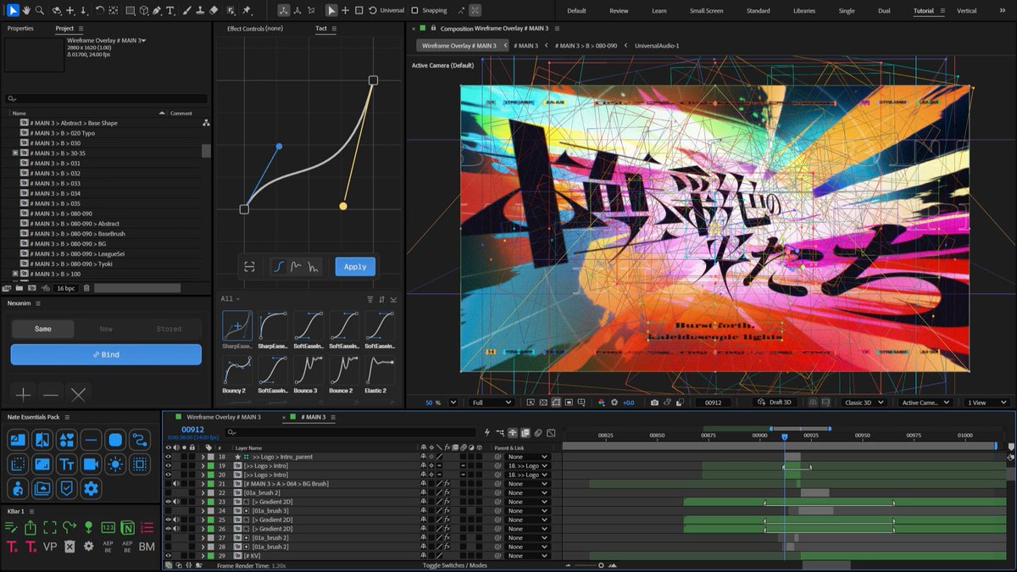The width and height of the screenshot is (1017, 572).
Task: Click the KBar trash delete icon
Action: (x=69, y=547)
